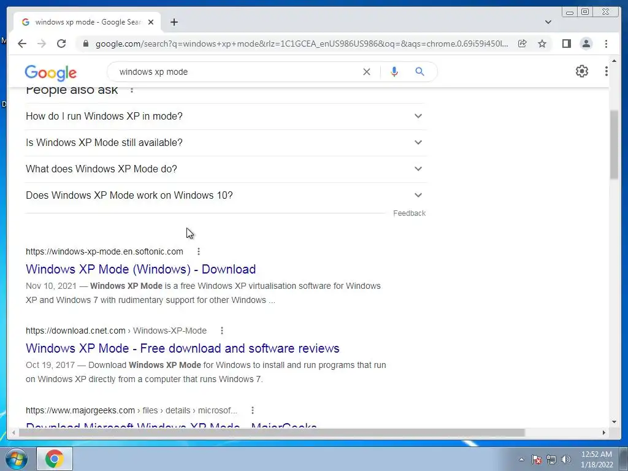This screenshot has height=471, width=628.
Task: Reload the Google search page
Action: 61,44
